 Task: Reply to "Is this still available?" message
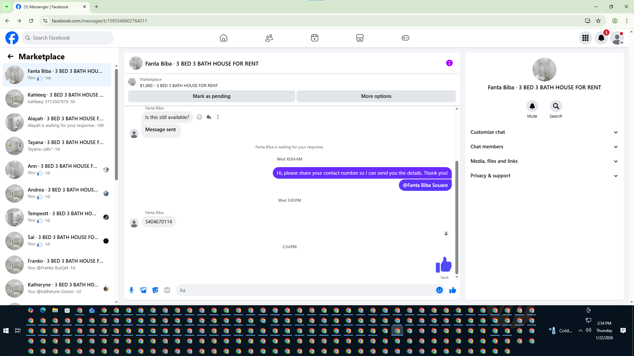209,117
